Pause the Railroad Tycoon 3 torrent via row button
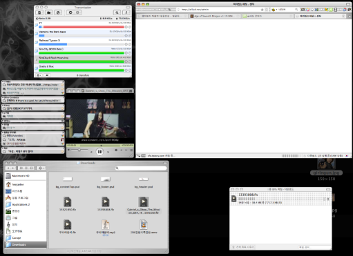This screenshot has height=256, width=353. tap(126, 44)
